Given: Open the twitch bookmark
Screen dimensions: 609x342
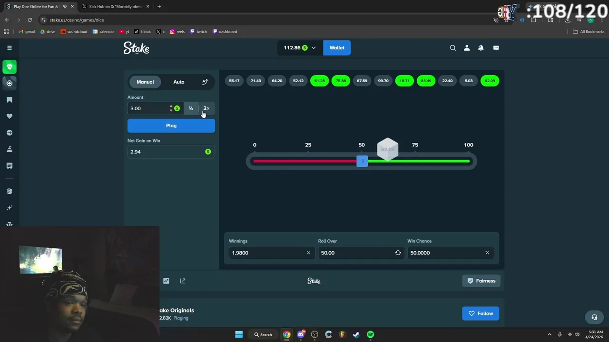Looking at the screenshot, I should (198, 32).
